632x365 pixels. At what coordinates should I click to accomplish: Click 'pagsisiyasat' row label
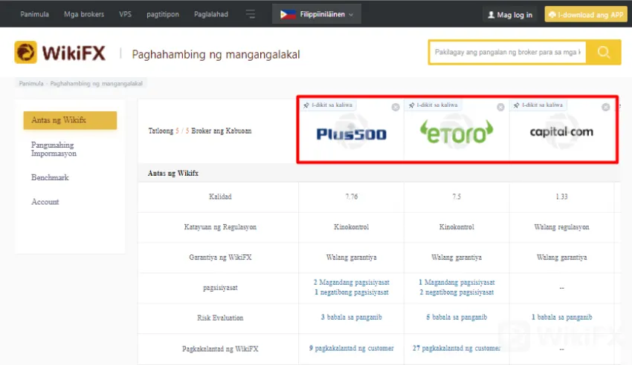point(220,288)
